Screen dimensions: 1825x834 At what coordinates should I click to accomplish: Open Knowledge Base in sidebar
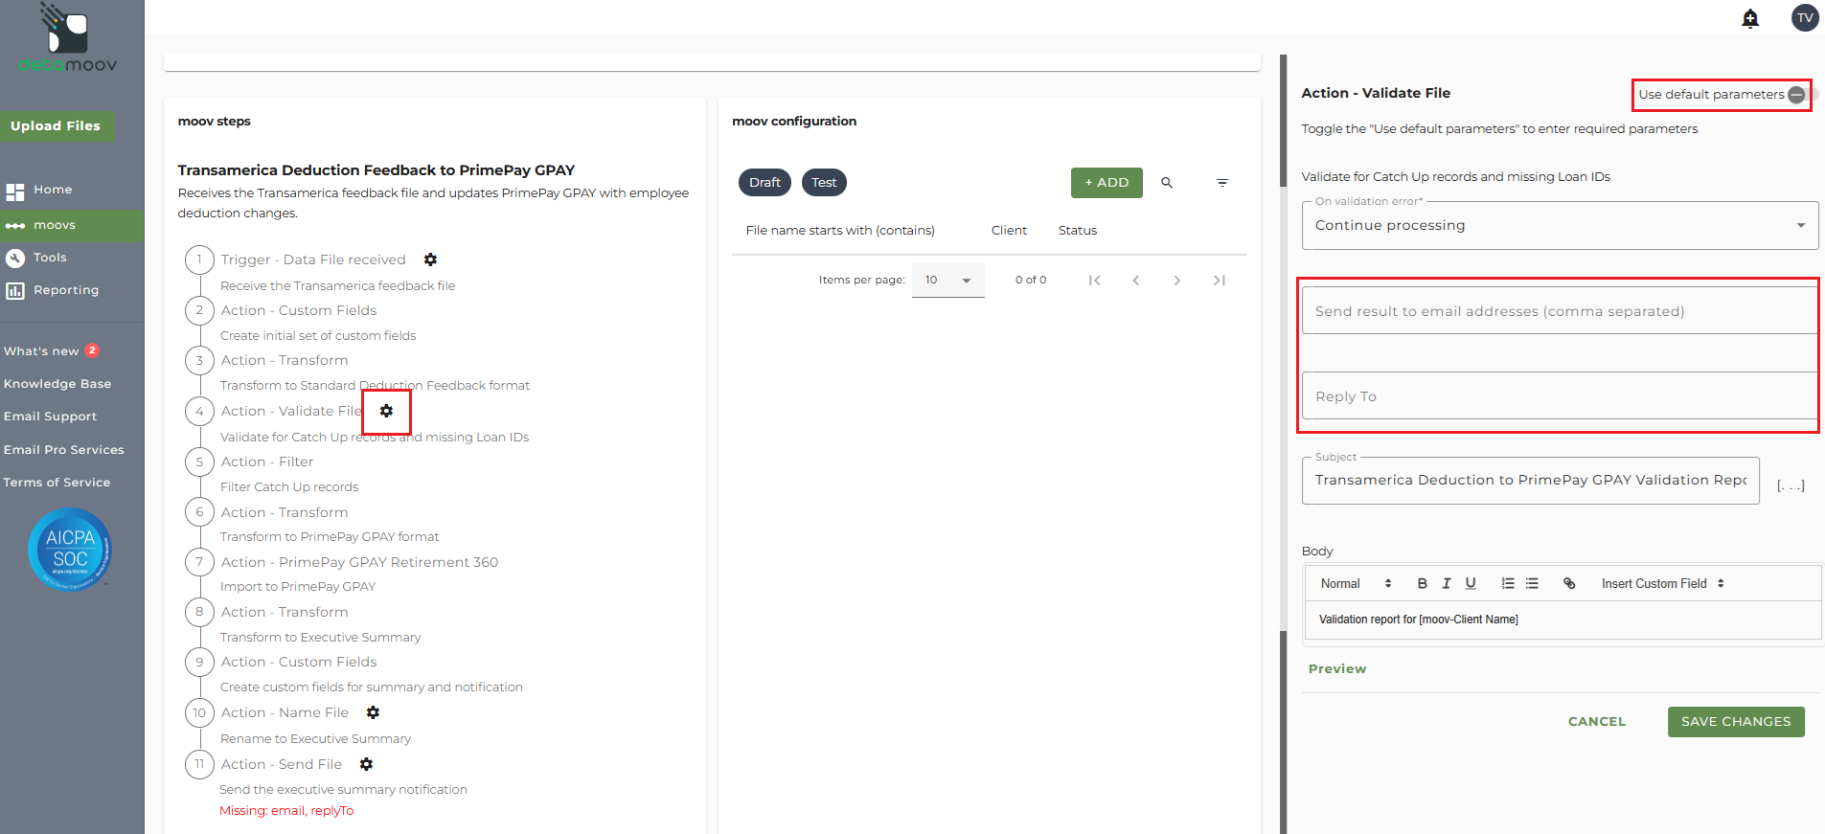click(57, 384)
